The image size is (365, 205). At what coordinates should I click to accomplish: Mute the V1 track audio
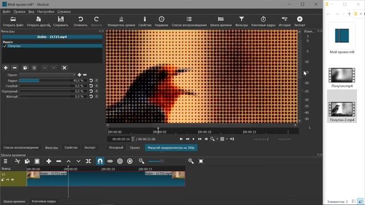point(7,180)
